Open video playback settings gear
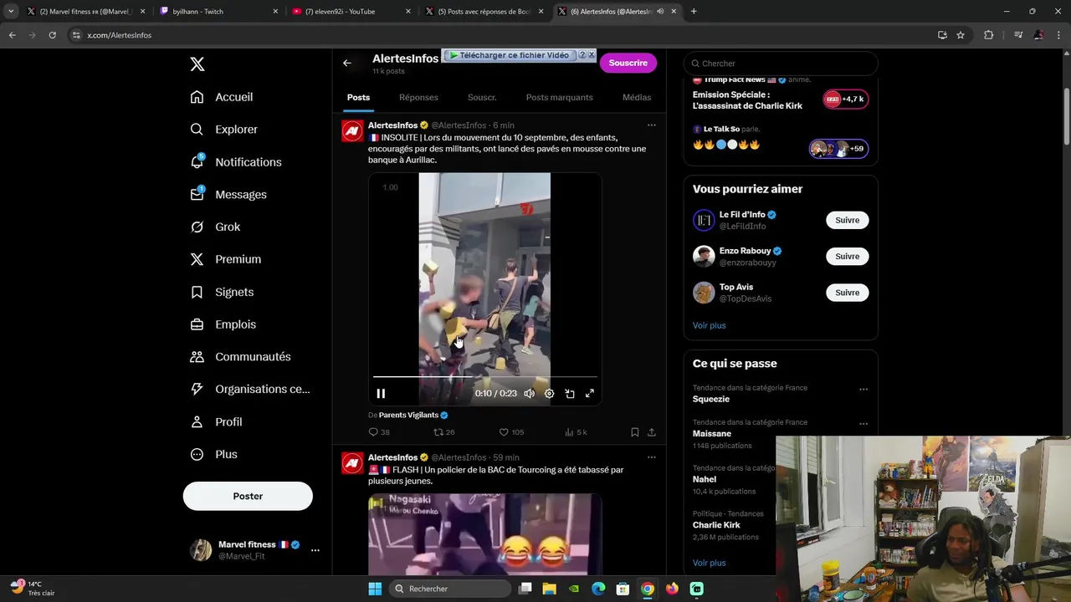This screenshot has height=602, width=1071. coord(549,394)
